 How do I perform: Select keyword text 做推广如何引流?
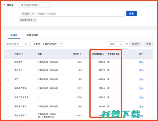click(x=21, y=97)
